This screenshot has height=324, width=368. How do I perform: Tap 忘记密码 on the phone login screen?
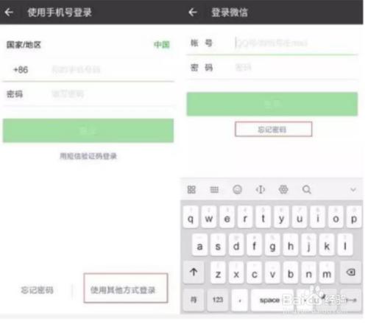click(37, 290)
